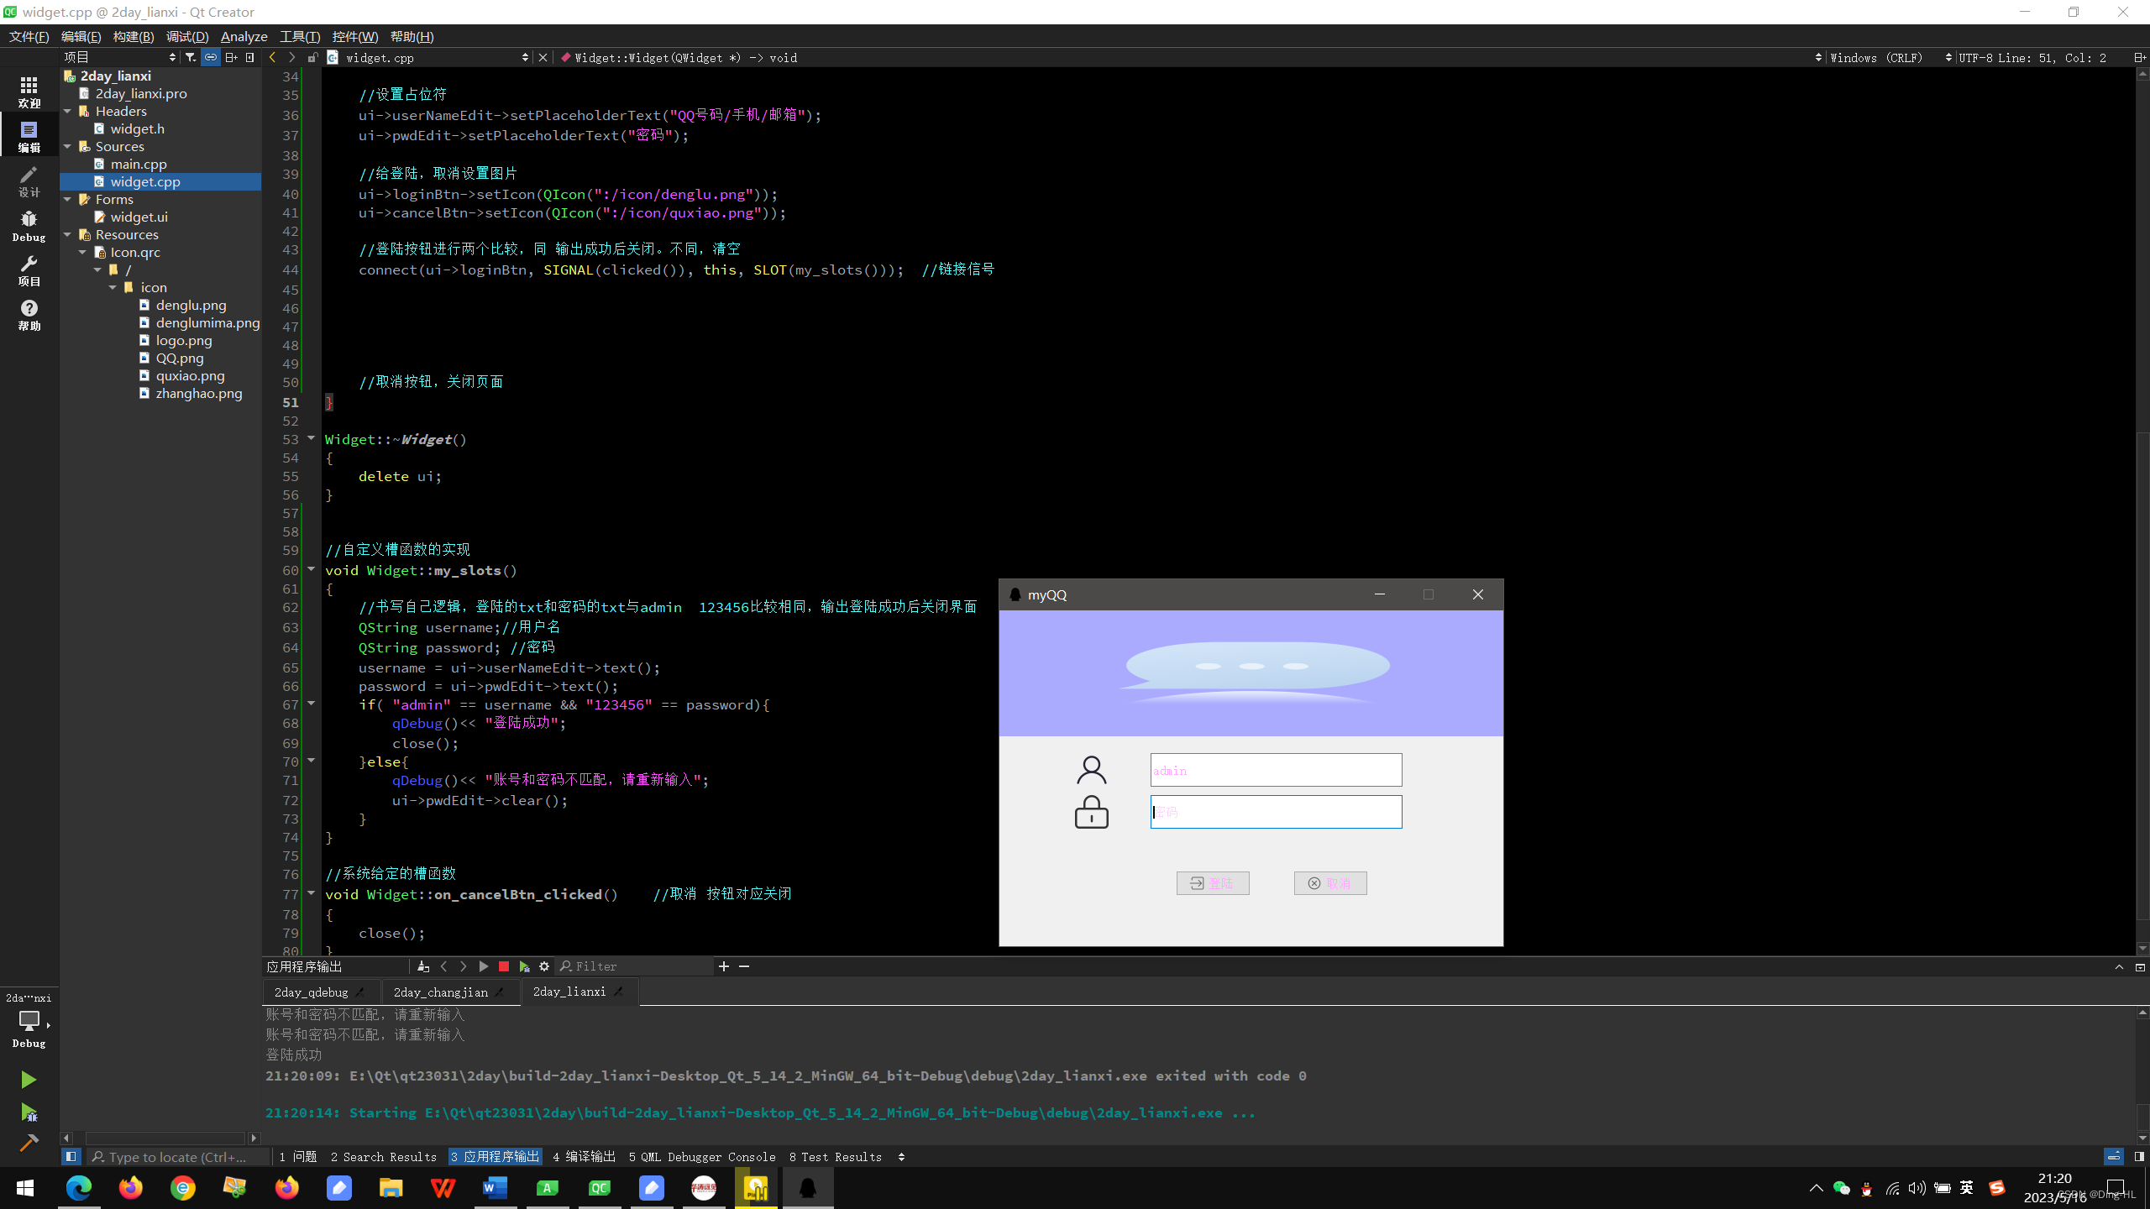Screen dimensions: 2150x1209
Task: Click the 登陆 login button in myQQ
Action: pos(1213,883)
